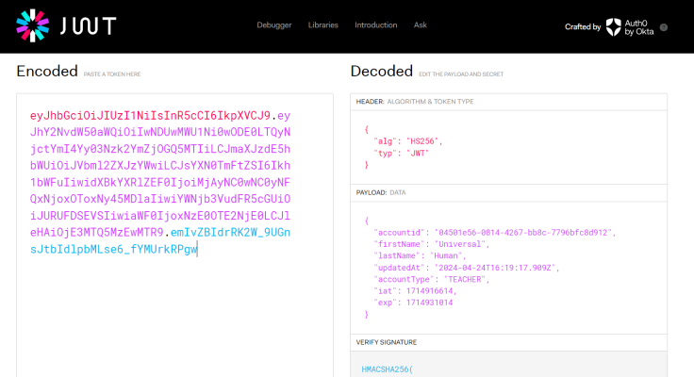Image resolution: width=694 pixels, height=377 pixels.
Task: Click the 'Decoded' heading
Action: pos(382,72)
